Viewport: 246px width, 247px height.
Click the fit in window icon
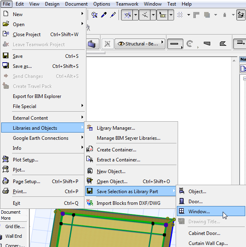tap(107, 44)
